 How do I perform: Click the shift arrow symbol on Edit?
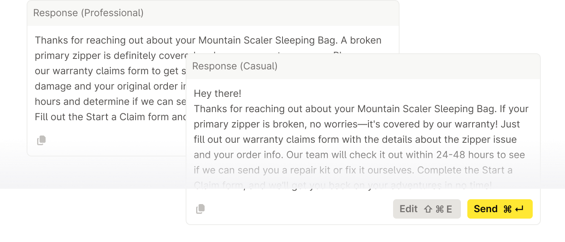[x=428, y=209]
